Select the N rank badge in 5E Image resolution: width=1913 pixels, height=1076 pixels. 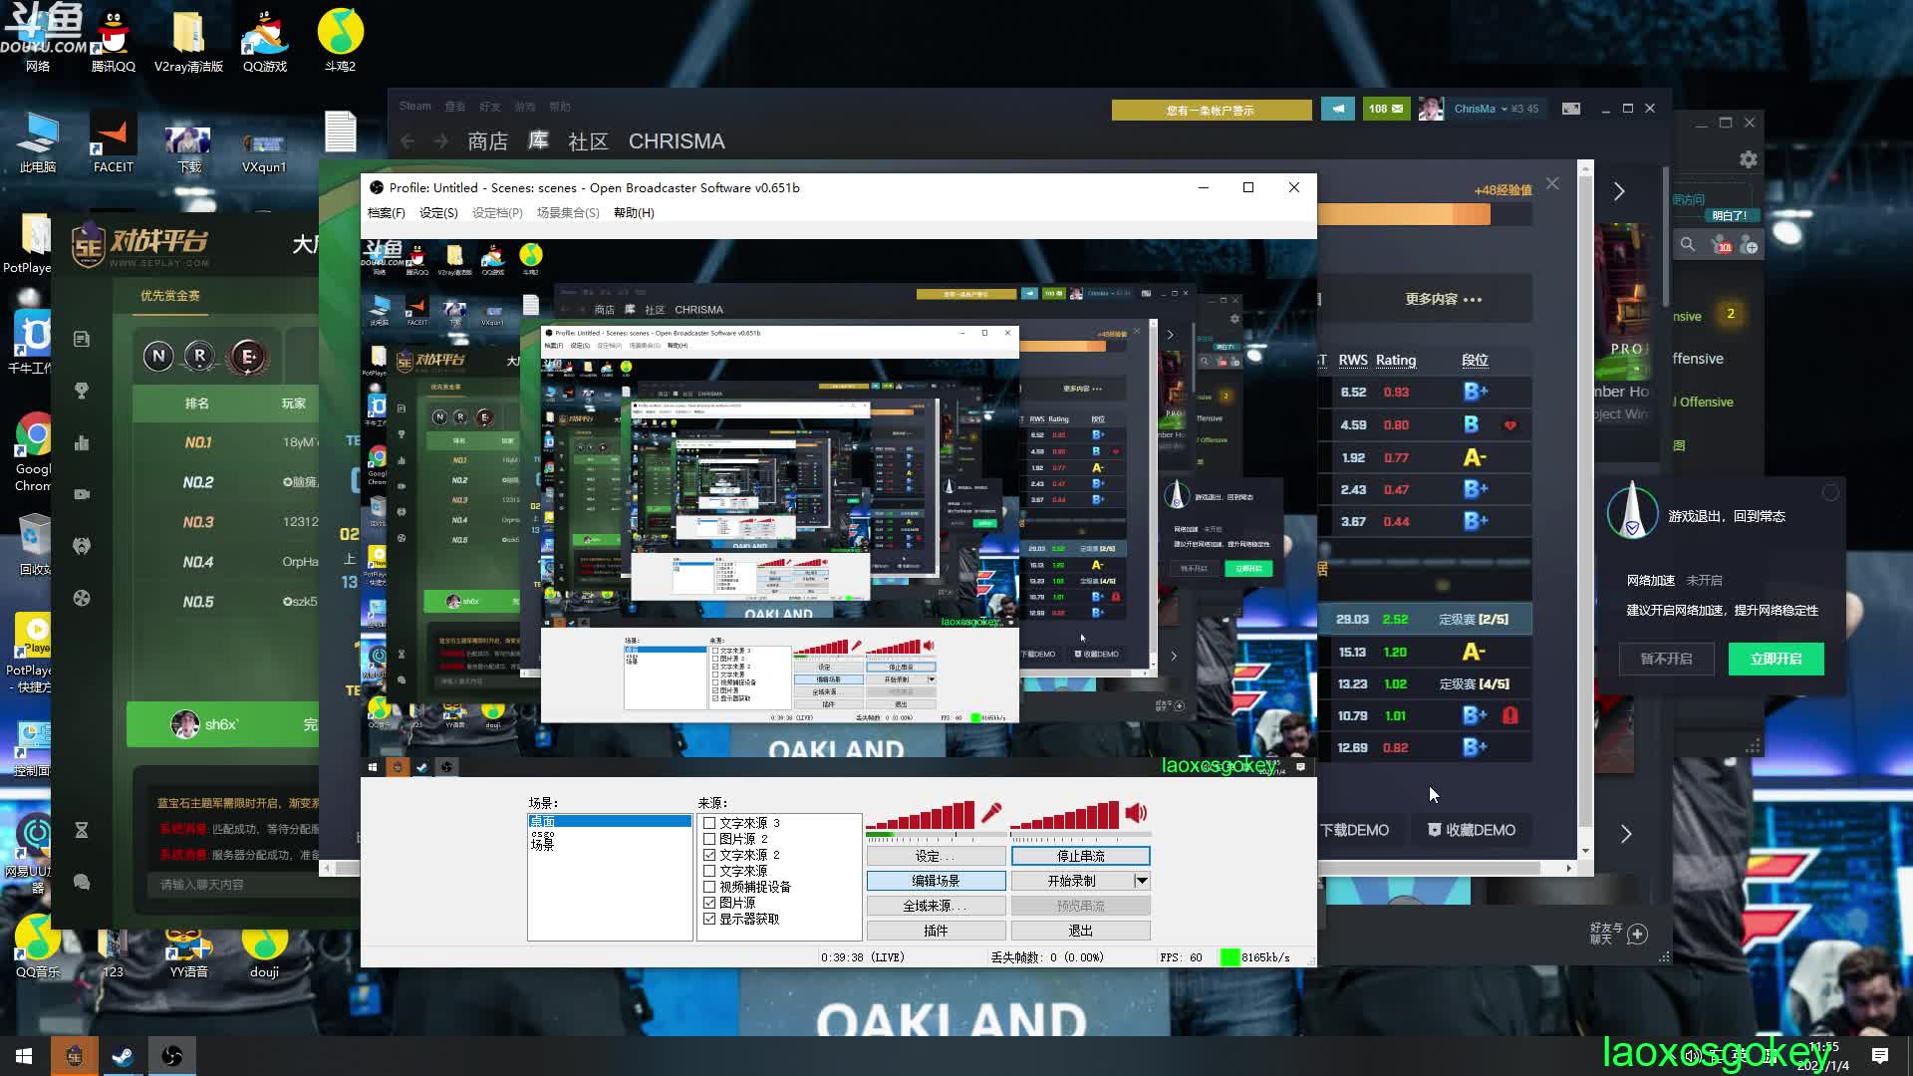click(x=158, y=356)
